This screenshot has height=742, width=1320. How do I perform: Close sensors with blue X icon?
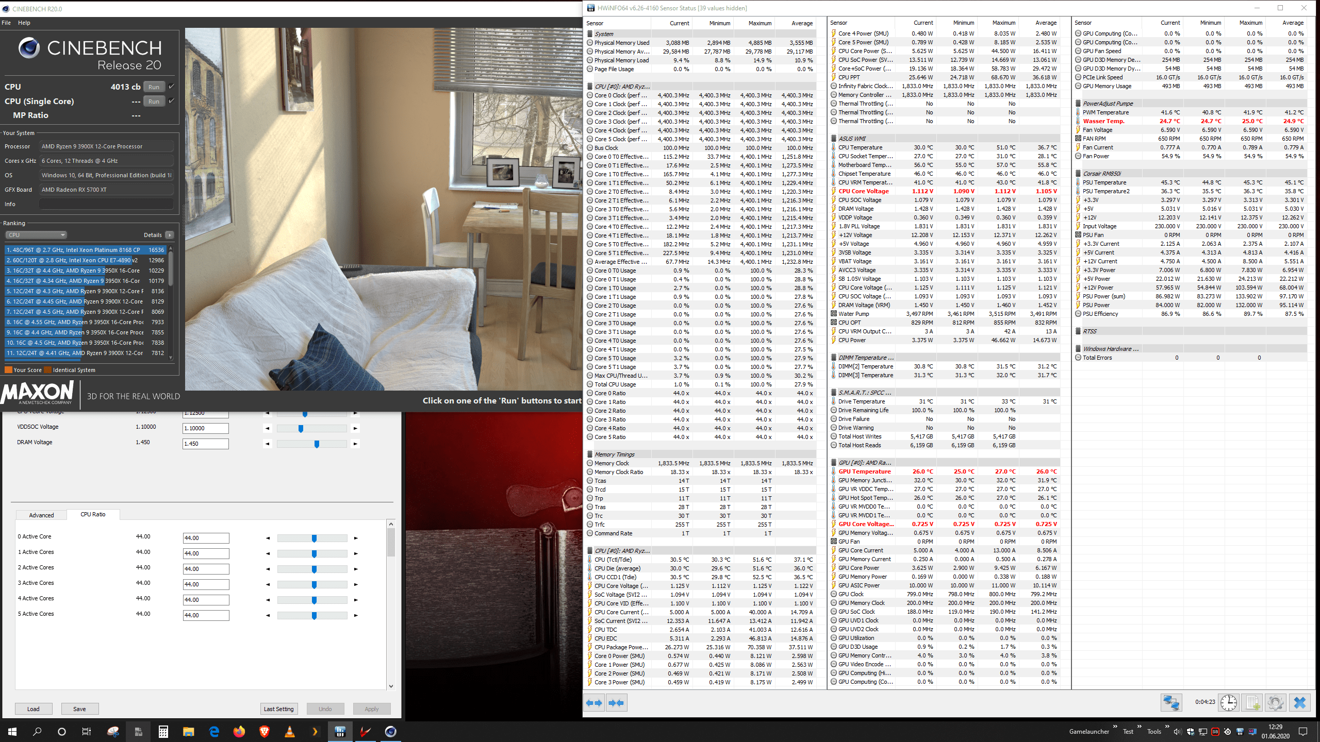[x=1300, y=703]
